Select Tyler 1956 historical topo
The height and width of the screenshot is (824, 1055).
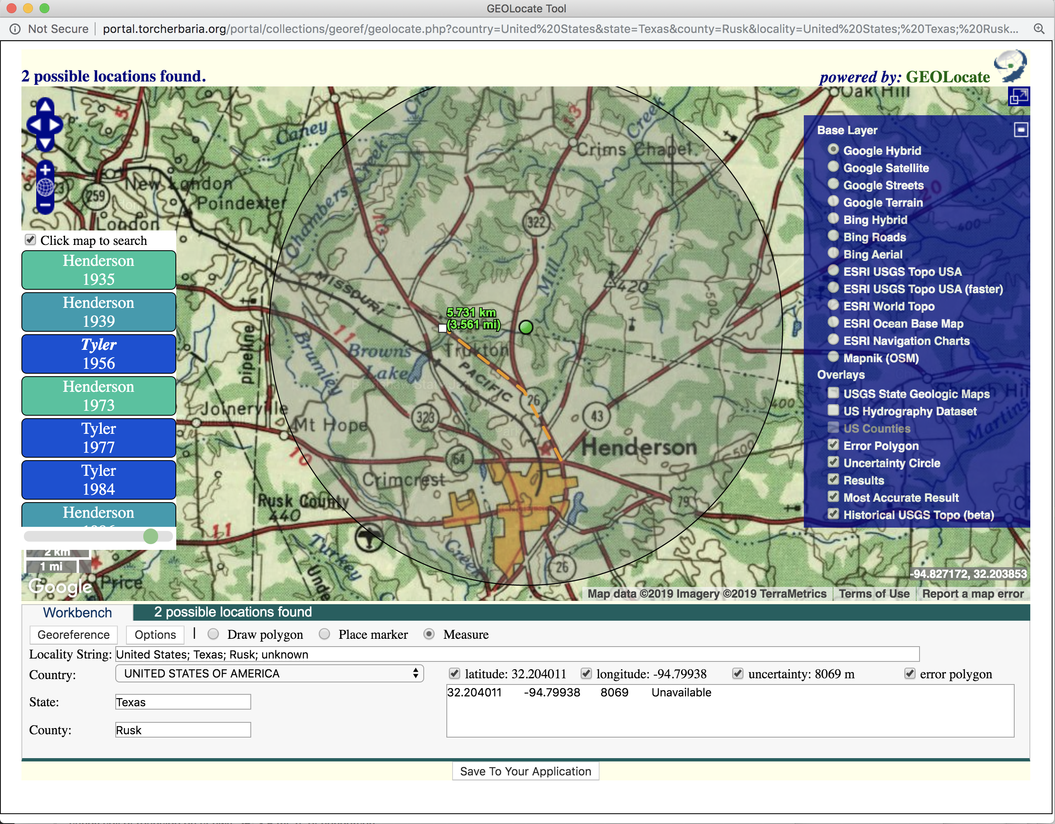pos(98,354)
